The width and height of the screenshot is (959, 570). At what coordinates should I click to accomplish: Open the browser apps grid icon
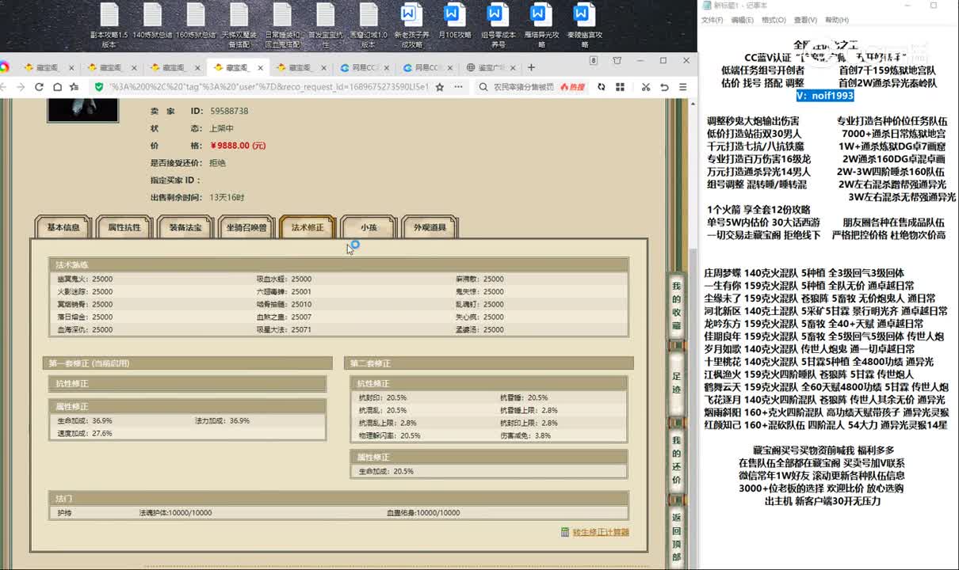click(620, 87)
